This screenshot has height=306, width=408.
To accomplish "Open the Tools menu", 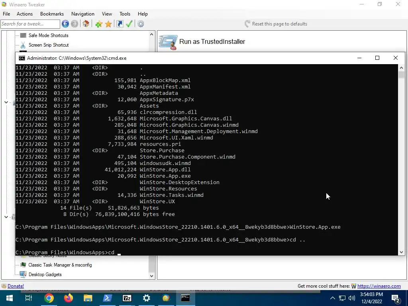I will [x=125, y=14].
